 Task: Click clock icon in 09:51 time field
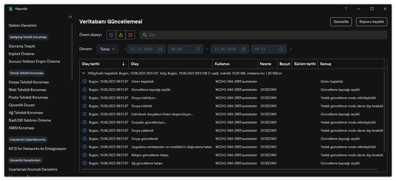[x=281, y=49]
